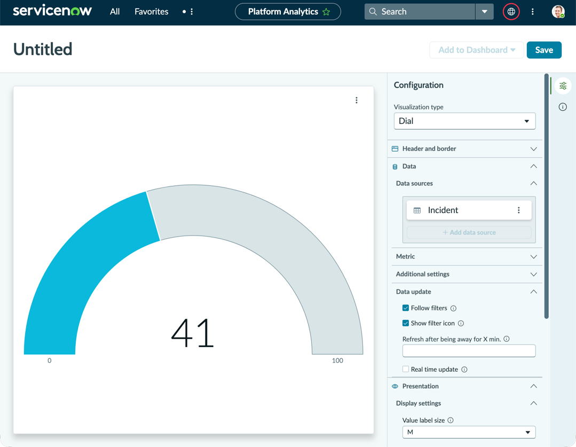Toggle the Platform Analytics favorite star
Screen dimensions: 576x447
click(326, 12)
